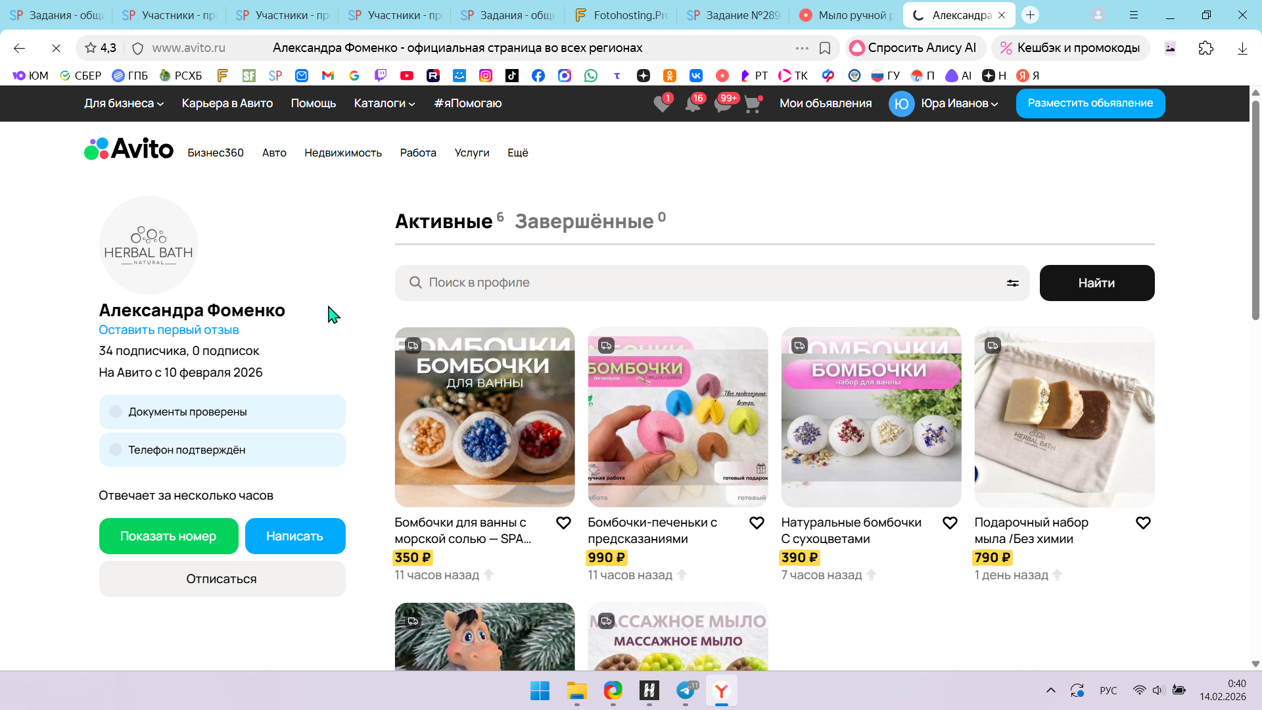
Task: Open the Недвижимость category
Action: 342,153
